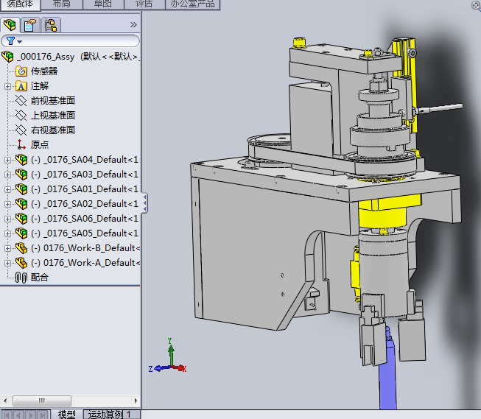Expand the 0176_Work-B_Default part node
Viewport: 481px width, 419px height.
coord(8,248)
